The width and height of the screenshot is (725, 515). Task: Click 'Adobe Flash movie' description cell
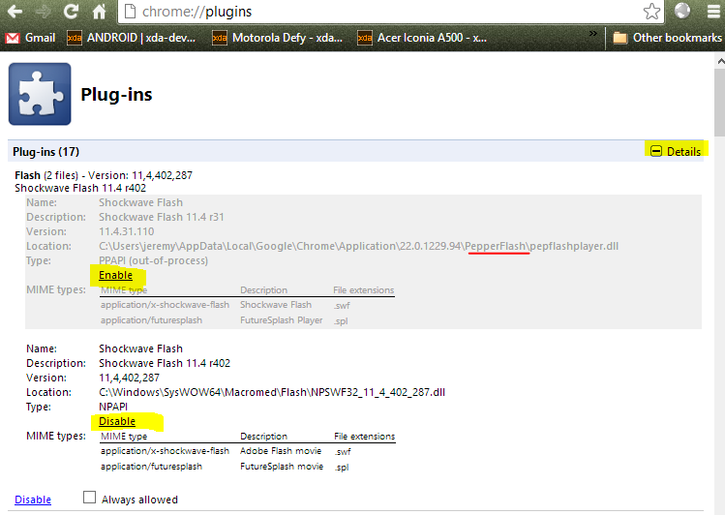click(x=280, y=451)
